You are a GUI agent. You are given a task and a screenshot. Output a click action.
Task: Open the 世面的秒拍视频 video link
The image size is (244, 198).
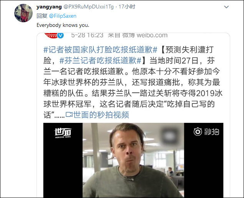coord(101,115)
